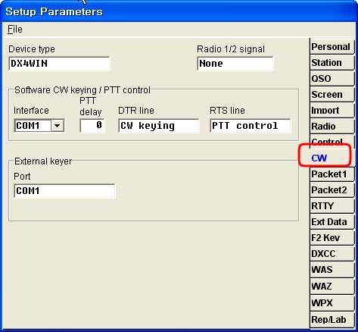The width and height of the screenshot is (358, 332).
Task: Go to the DXCC tab
Action: [x=332, y=253]
